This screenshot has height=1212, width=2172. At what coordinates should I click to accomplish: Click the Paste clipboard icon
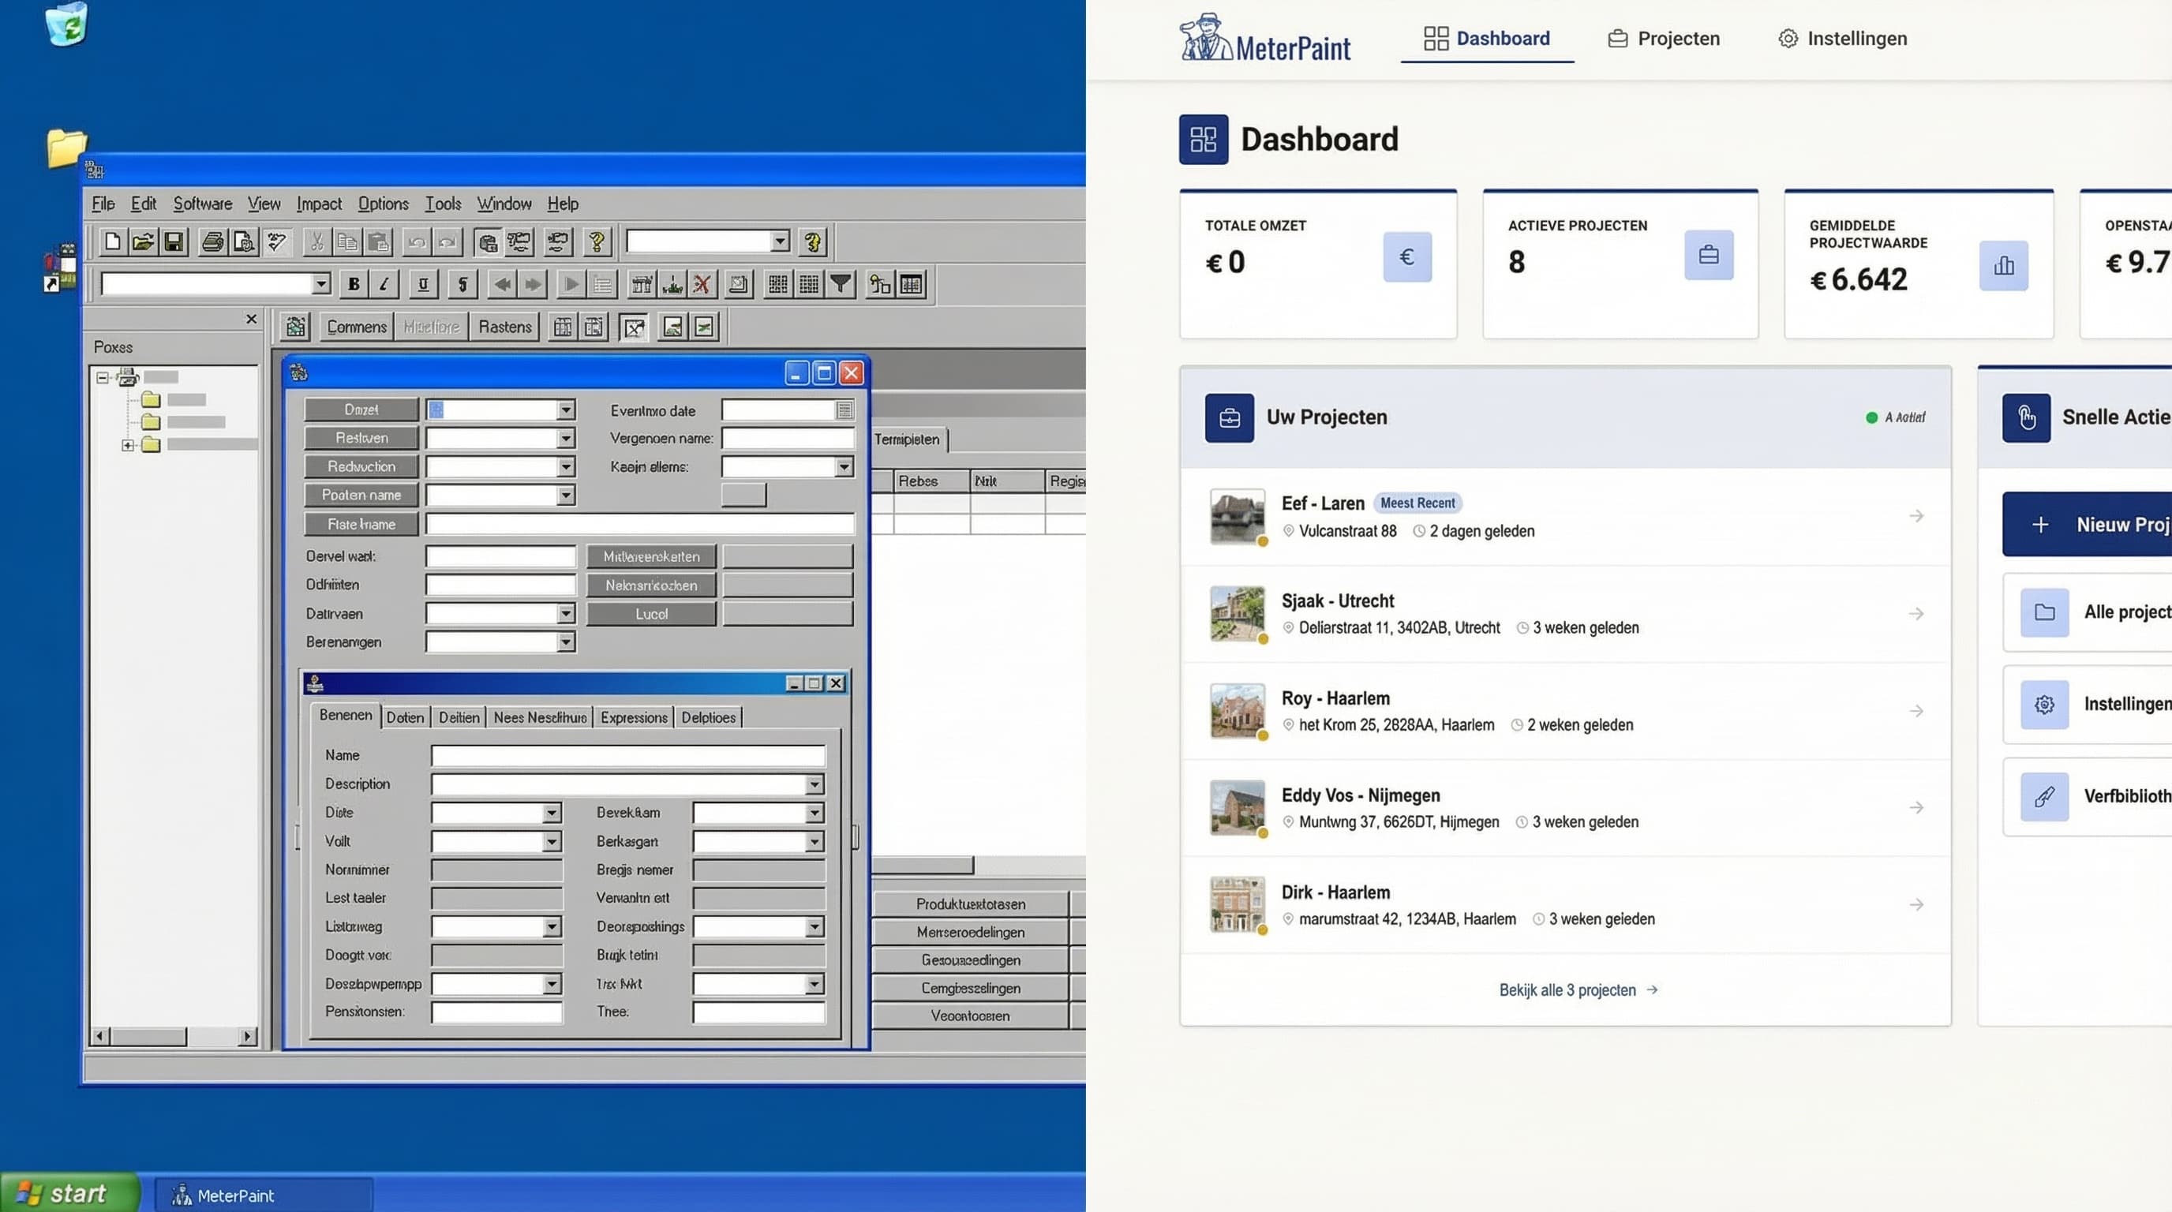pyautogui.click(x=379, y=242)
